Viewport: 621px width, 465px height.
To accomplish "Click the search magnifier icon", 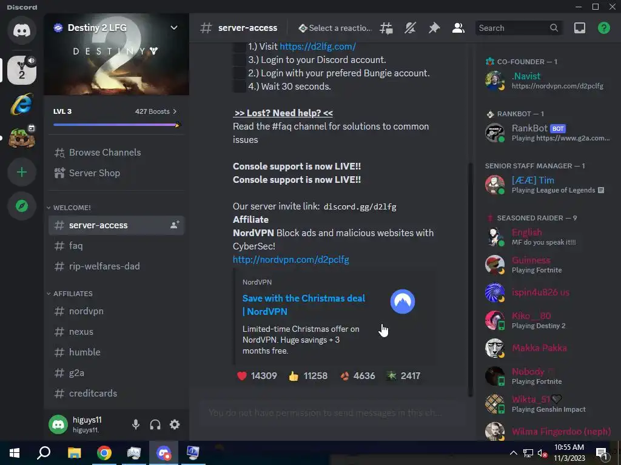I will (x=554, y=28).
